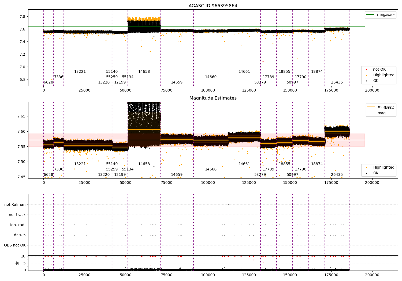This screenshot has height=281, width=402.
Task: Click the 'dr > 5' axis label
Action: click(20, 235)
